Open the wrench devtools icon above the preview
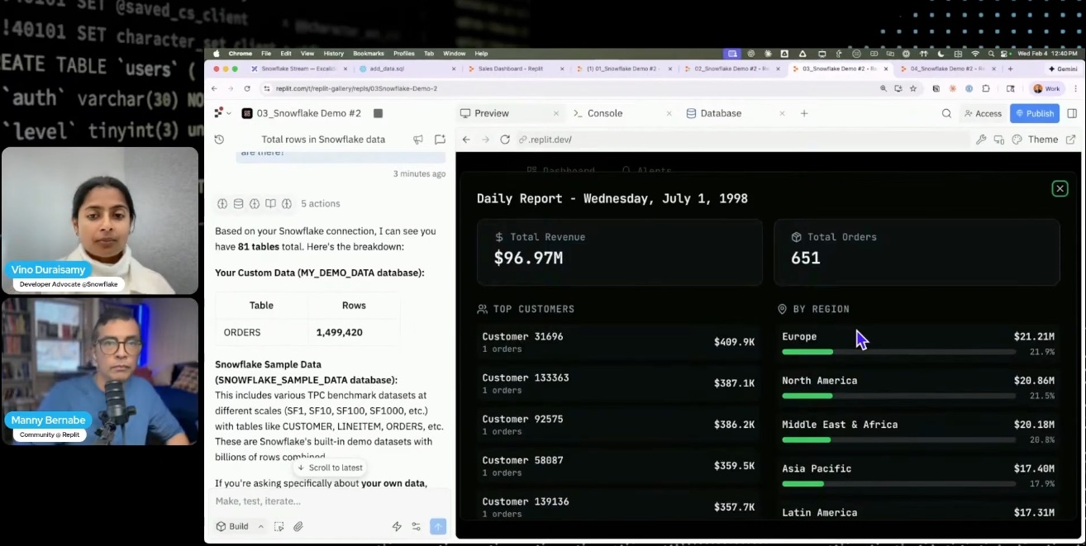This screenshot has width=1086, height=546. pos(982,140)
